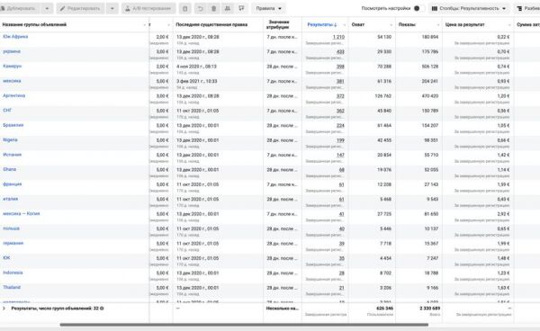540x331 pixels.
Task: Open the франция ad set
Action: tap(12, 184)
